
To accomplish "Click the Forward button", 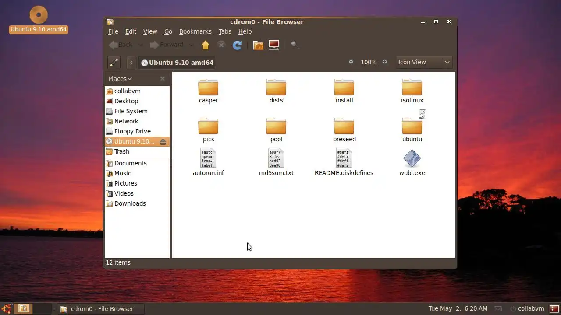I will click(x=167, y=45).
